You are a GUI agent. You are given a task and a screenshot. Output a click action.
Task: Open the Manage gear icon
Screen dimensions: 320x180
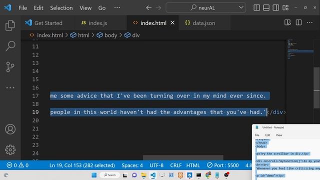click(x=10, y=150)
